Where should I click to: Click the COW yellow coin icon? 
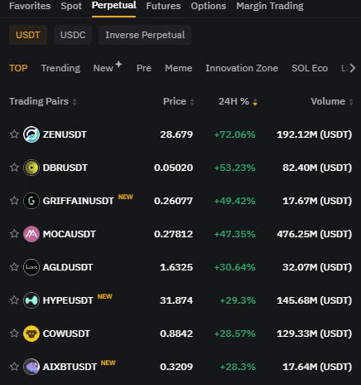[x=31, y=334]
